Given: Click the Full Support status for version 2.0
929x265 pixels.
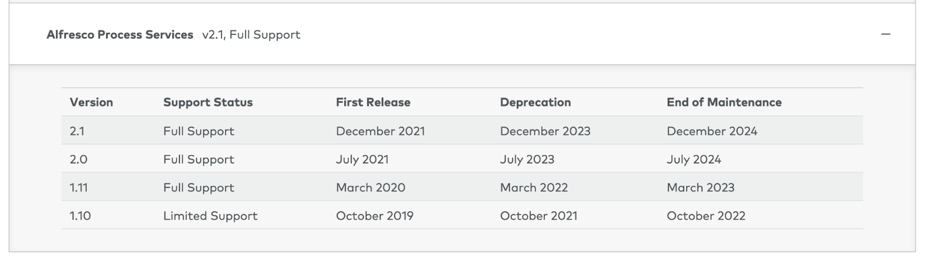Looking at the screenshot, I should (x=199, y=159).
